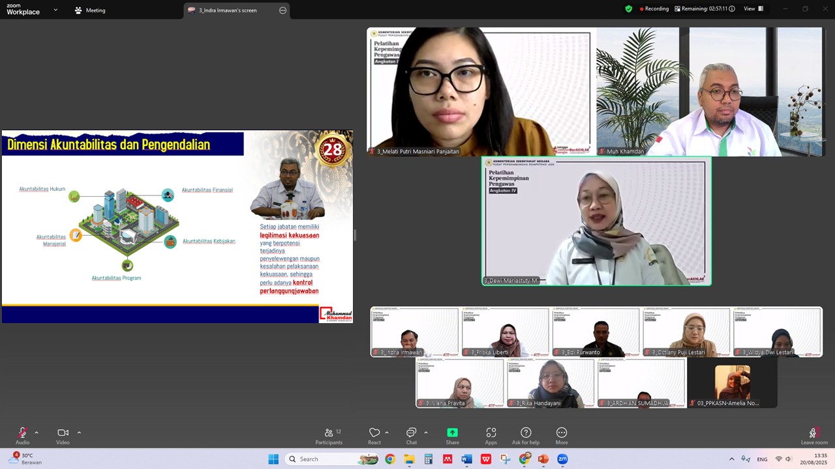Viewport: 835px width, 469px height.
Task: Expand chat options arrow beside Chat
Action: tap(426, 433)
